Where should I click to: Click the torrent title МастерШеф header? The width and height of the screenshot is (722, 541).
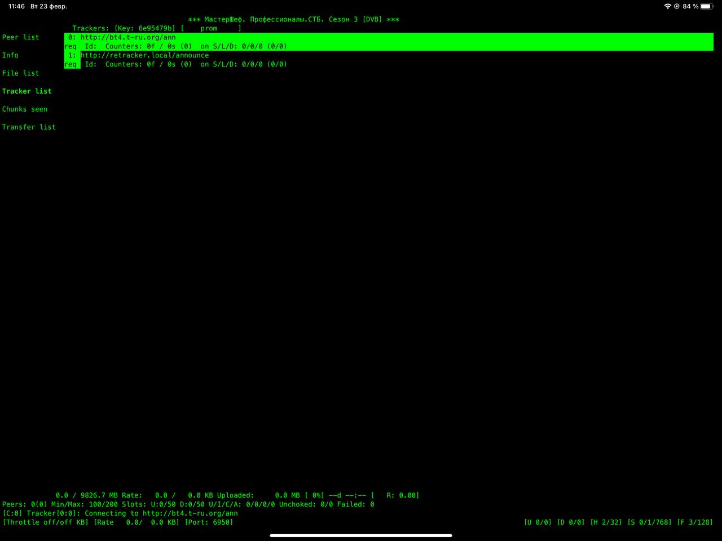tap(293, 19)
